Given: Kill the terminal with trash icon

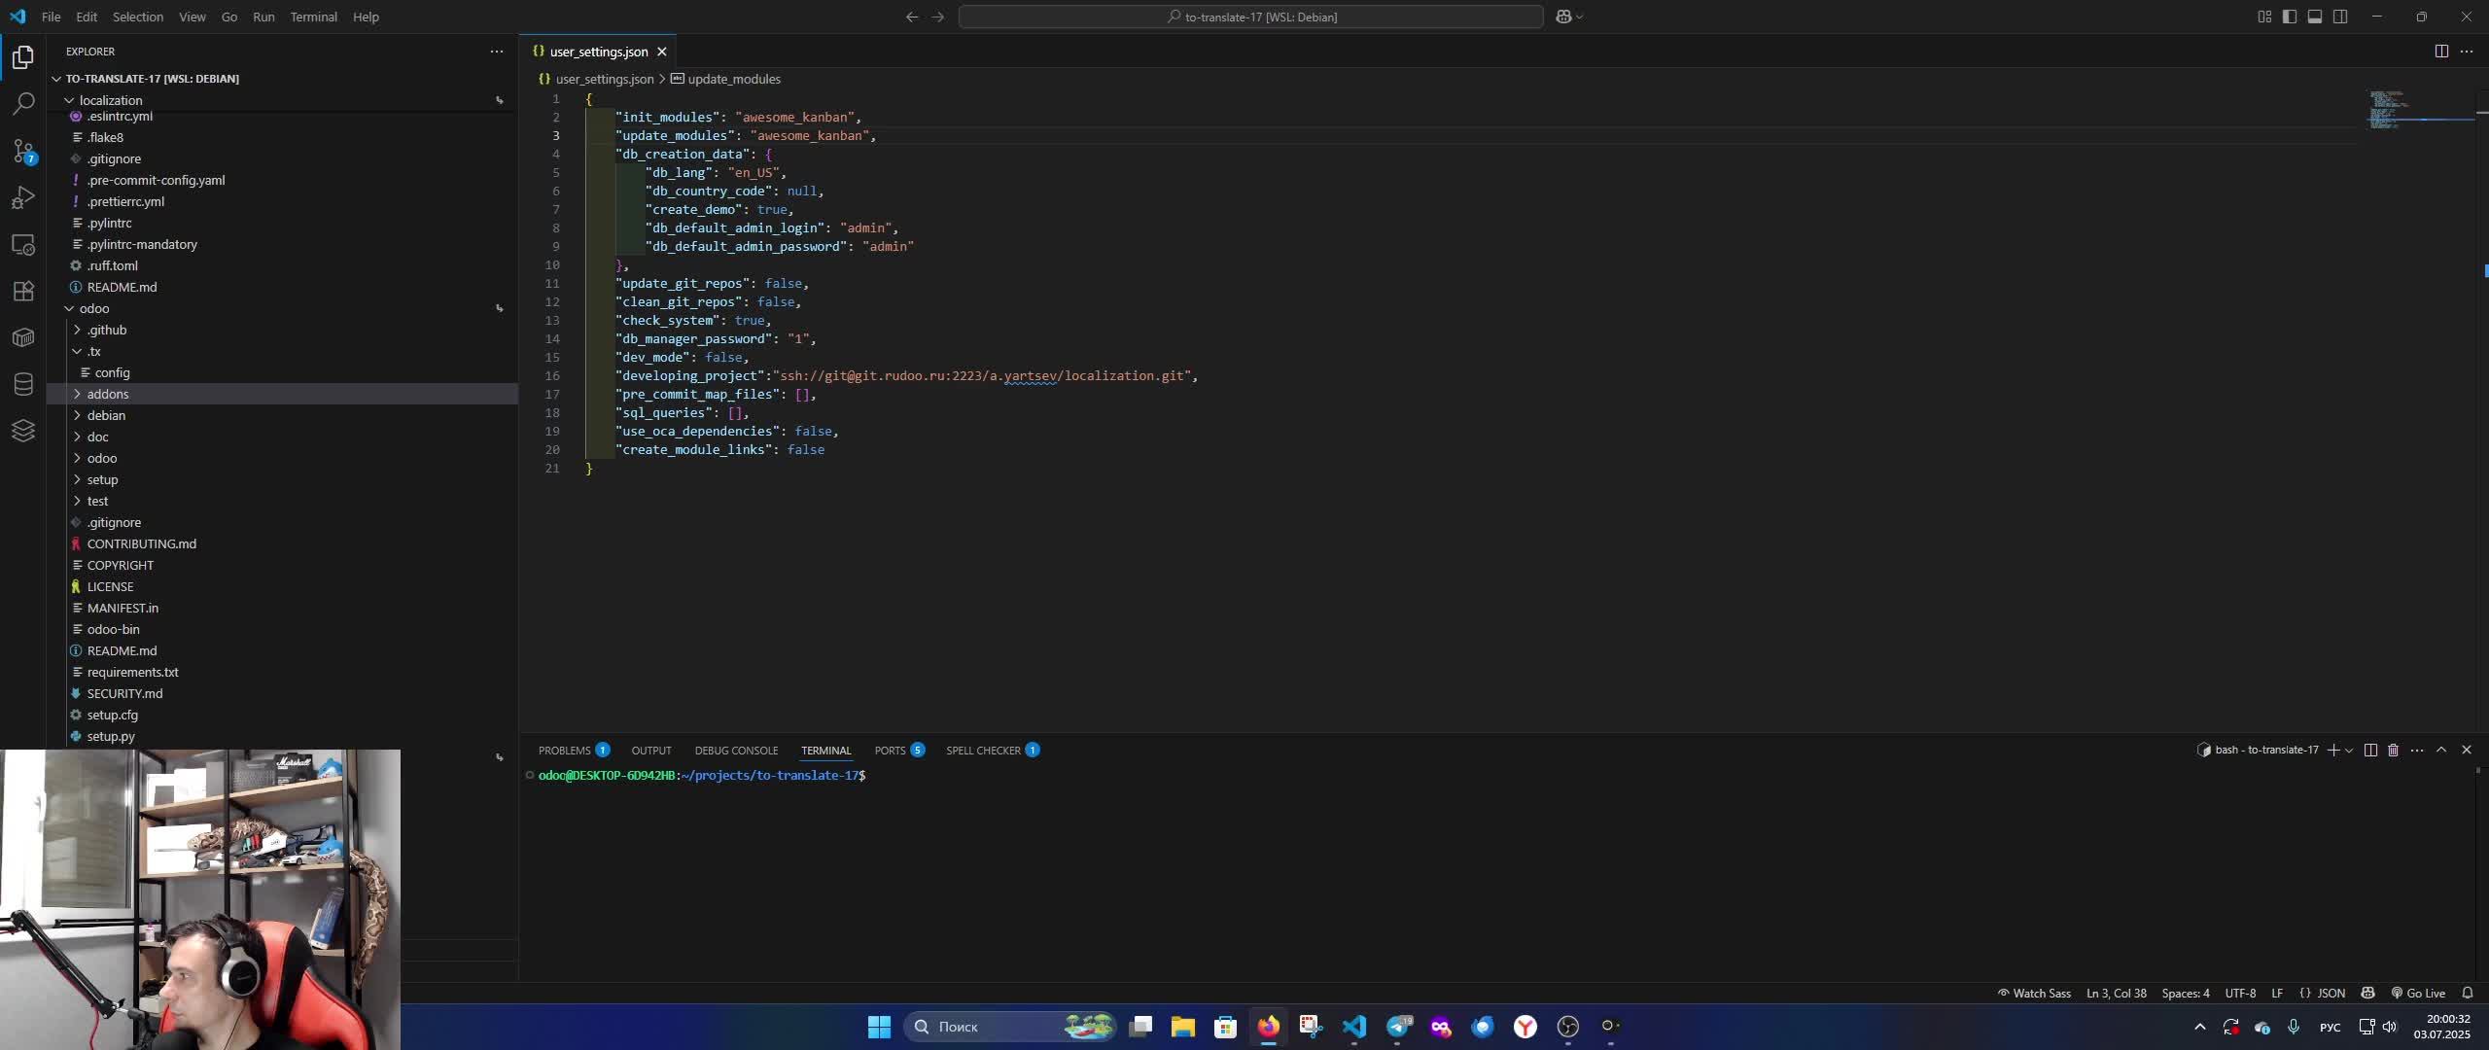Looking at the screenshot, I should [x=2393, y=750].
